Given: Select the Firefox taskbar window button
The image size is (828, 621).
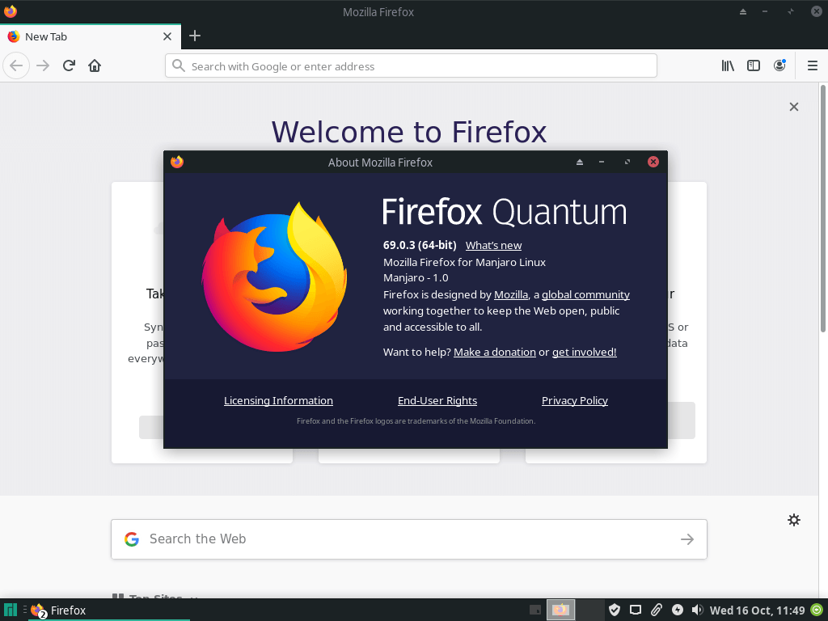Looking at the screenshot, I should click(x=108, y=610).
